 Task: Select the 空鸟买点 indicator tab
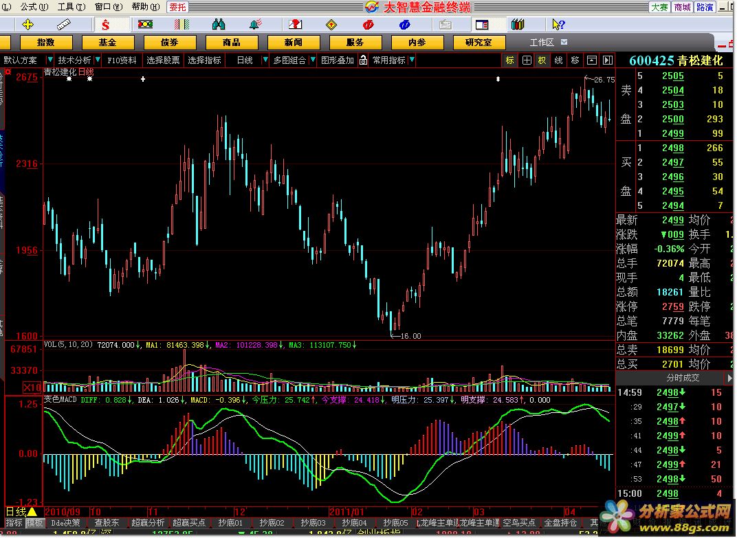click(x=519, y=523)
